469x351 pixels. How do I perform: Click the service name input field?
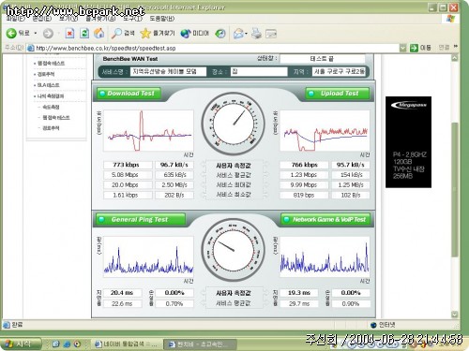(x=168, y=71)
